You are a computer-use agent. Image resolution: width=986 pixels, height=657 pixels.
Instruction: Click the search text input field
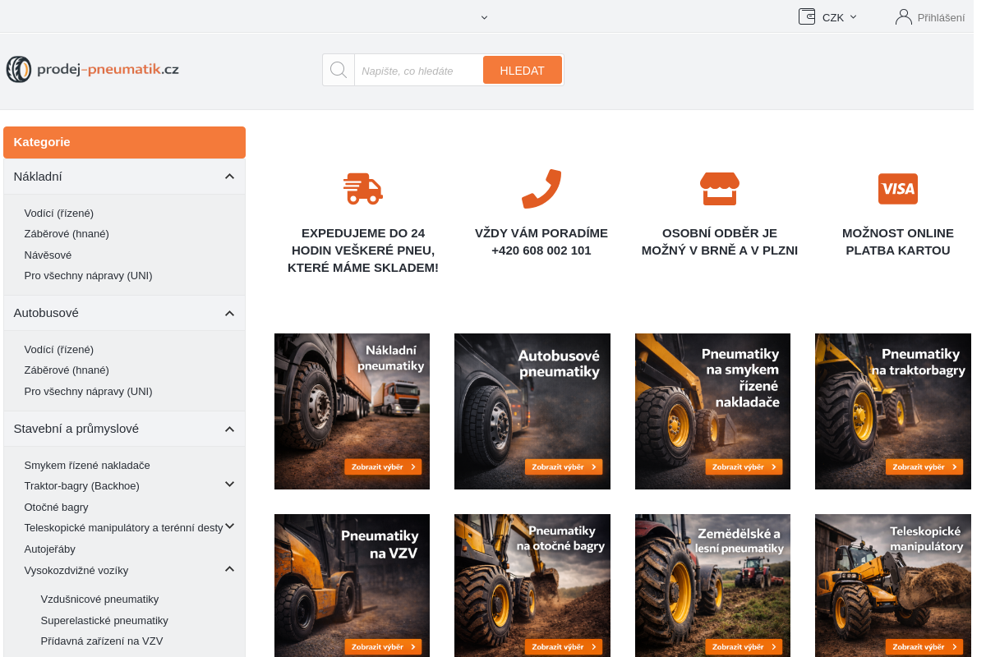(x=417, y=71)
